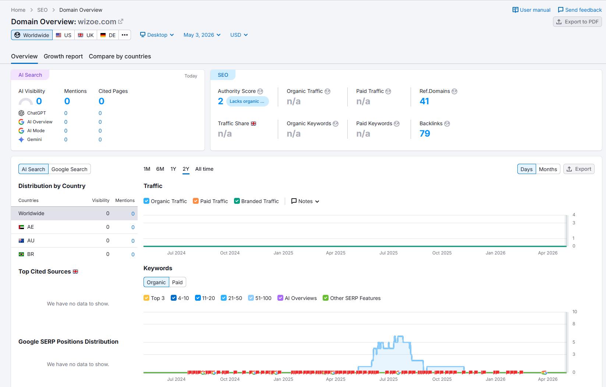
Task: Select the DE flag icon
Action: (103, 35)
